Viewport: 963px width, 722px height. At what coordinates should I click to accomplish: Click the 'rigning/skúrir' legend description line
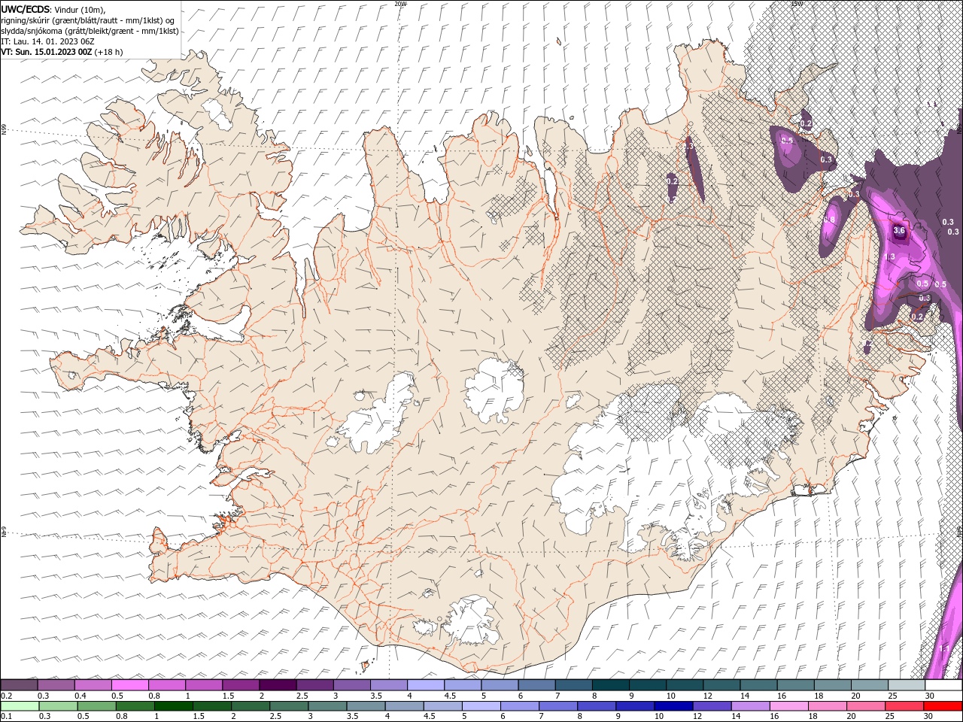pos(88,20)
